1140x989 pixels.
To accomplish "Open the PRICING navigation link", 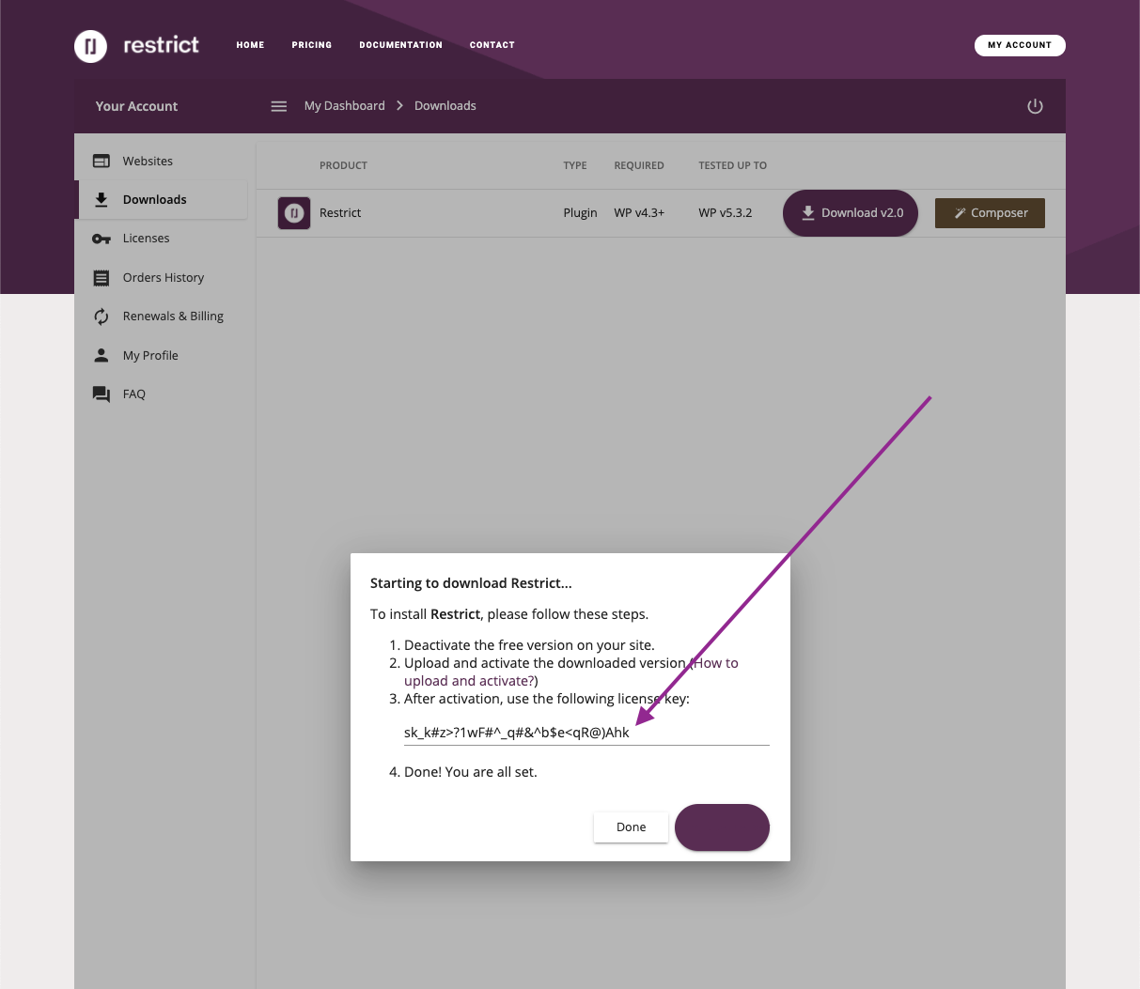I will [312, 45].
